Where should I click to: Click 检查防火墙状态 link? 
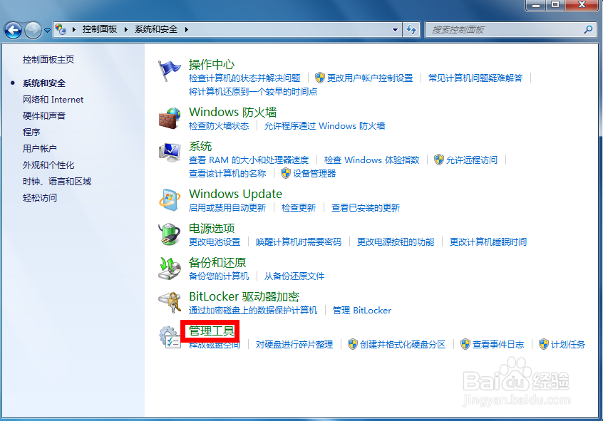(219, 125)
